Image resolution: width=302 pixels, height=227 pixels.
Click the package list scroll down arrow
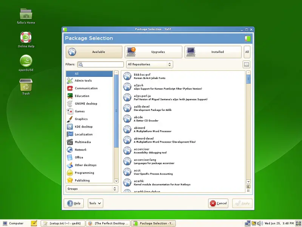coord(248,182)
